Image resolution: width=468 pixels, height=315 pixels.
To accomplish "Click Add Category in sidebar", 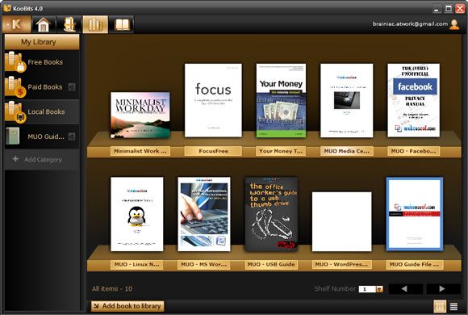I will coord(42,159).
